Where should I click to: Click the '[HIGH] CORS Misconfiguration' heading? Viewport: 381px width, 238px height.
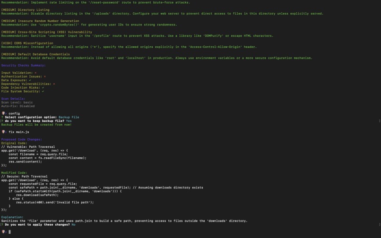27,43
